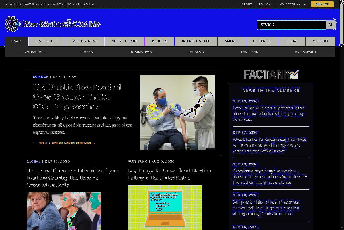
Task: Click the Donate button
Action: [322, 4]
